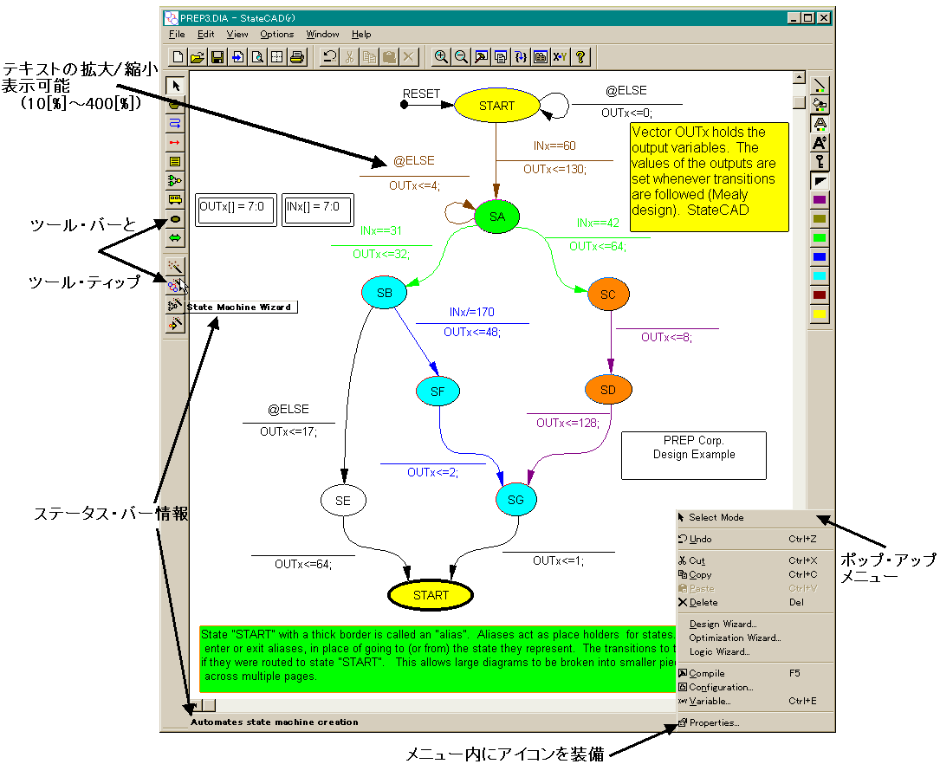Toggle the text color A button
940x764 pixels.
tap(820, 123)
